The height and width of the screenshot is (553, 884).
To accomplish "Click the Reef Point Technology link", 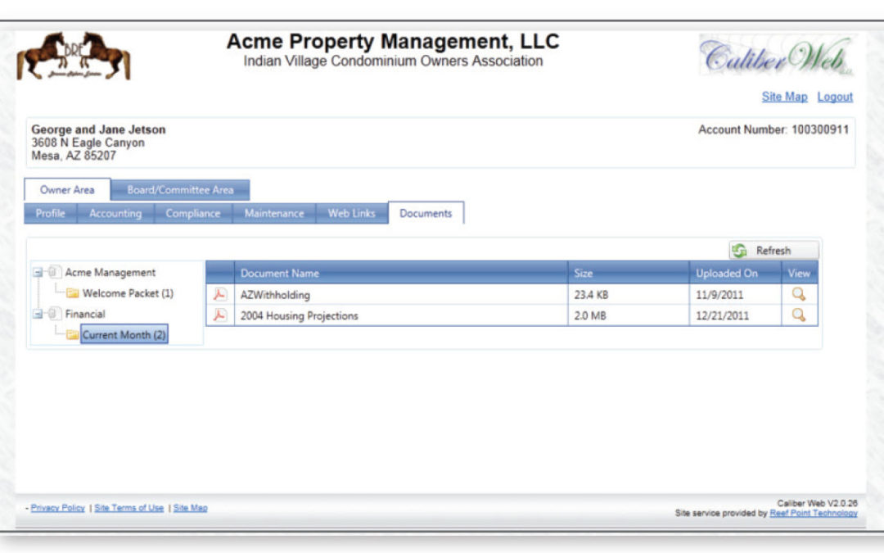I will click(813, 514).
